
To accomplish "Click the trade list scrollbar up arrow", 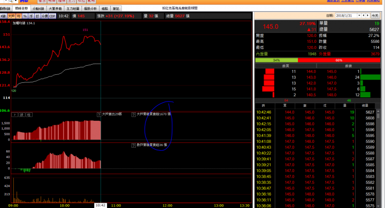I will [379, 111].
